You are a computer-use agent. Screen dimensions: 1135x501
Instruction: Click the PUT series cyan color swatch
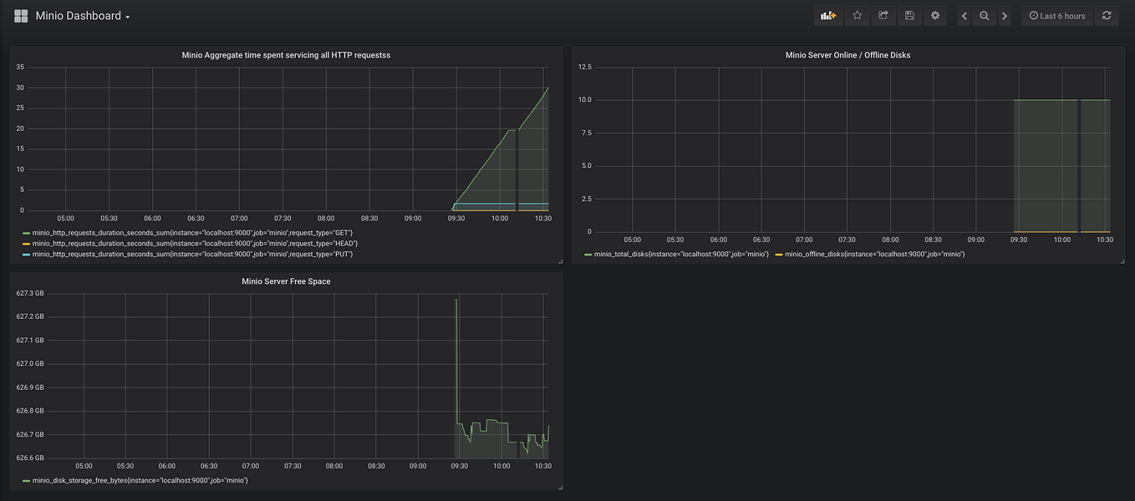26,254
